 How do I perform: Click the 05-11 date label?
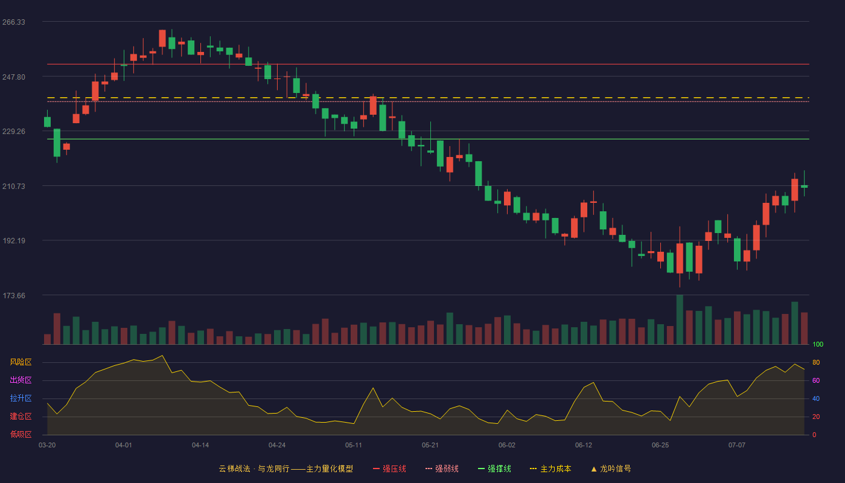(x=354, y=445)
